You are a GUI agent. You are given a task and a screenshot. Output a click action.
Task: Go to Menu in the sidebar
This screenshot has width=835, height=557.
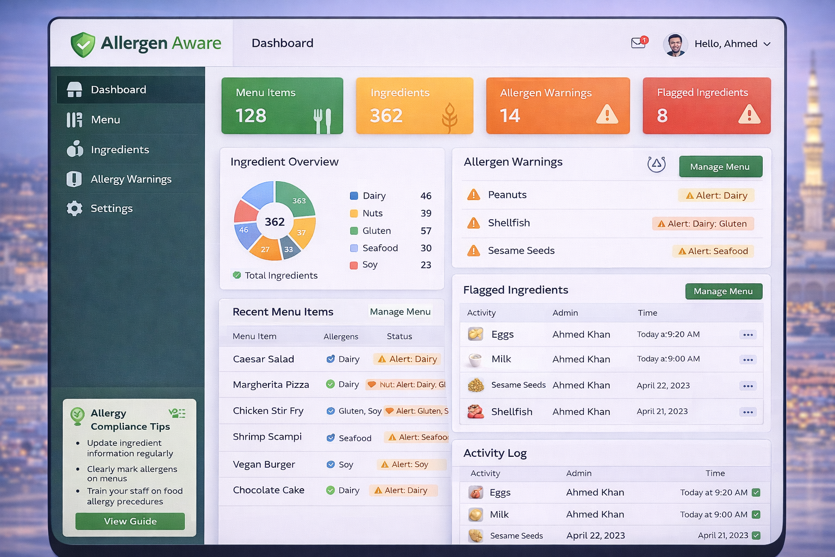pyautogui.click(x=105, y=120)
